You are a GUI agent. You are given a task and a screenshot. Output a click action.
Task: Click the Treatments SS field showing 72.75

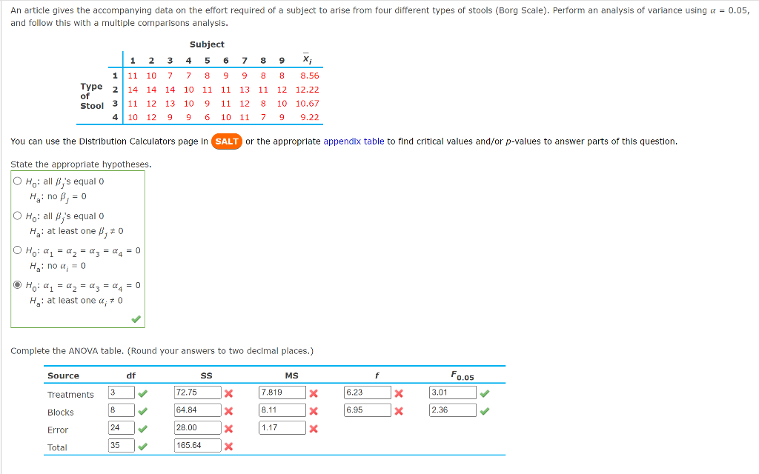197,393
